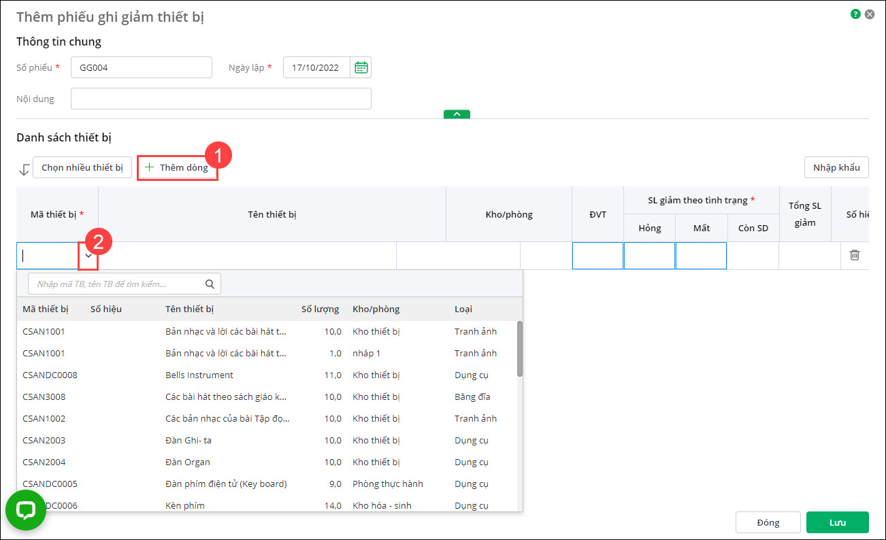Click the Mã thiết bị table header
The image size is (886, 540).
pyautogui.click(x=57, y=214)
